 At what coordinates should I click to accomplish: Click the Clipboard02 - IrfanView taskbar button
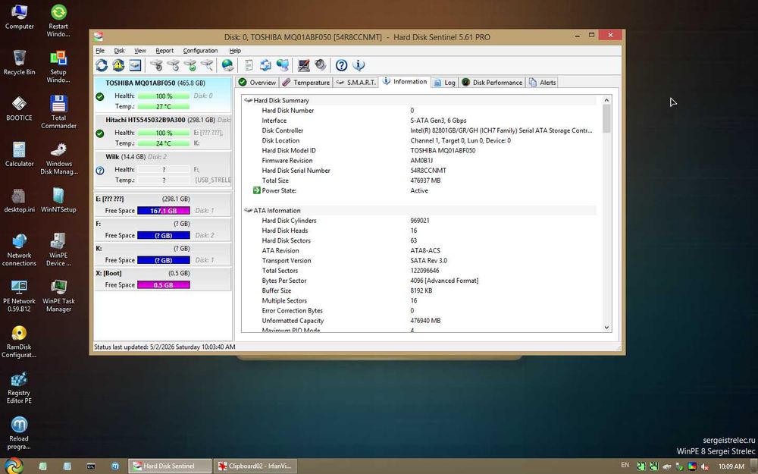click(x=255, y=466)
